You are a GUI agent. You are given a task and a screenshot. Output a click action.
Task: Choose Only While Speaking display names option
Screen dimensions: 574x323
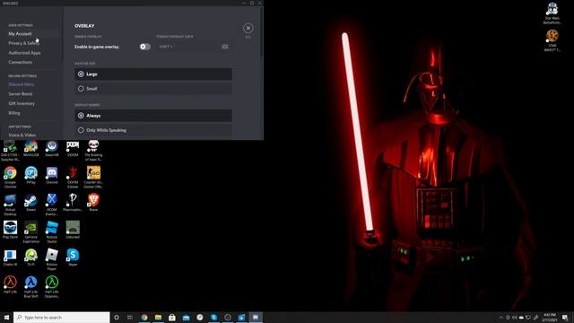tap(153, 130)
